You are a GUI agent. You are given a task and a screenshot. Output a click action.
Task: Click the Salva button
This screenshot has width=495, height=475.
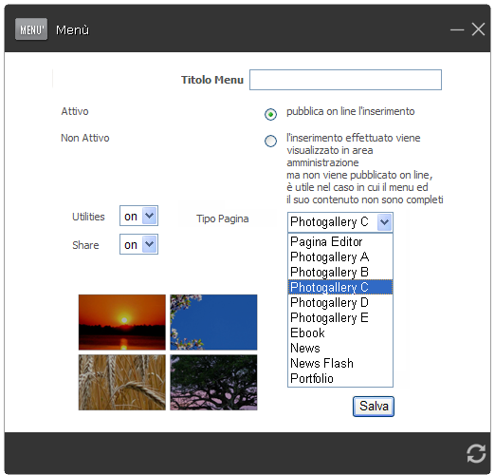tap(374, 407)
